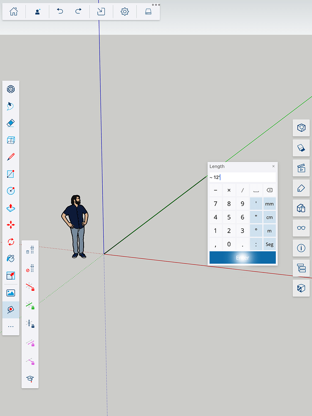Select the Pencil line tool
The width and height of the screenshot is (312, 416).
11,157
